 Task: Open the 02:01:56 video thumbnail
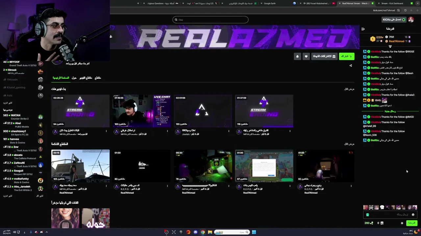(203, 111)
